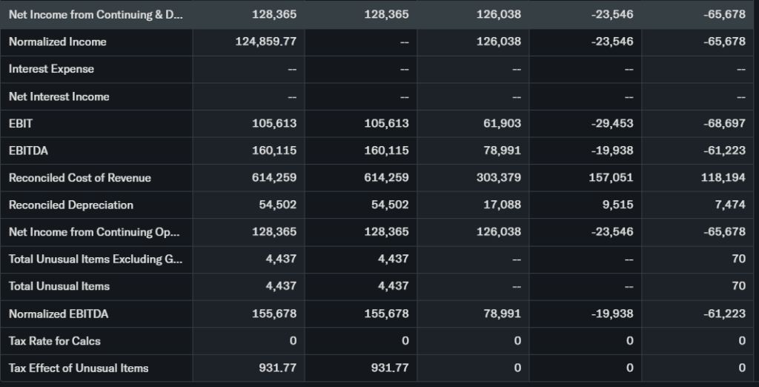Click Tax Effect of Unusual Items label
The height and width of the screenshot is (387, 759).
[79, 368]
